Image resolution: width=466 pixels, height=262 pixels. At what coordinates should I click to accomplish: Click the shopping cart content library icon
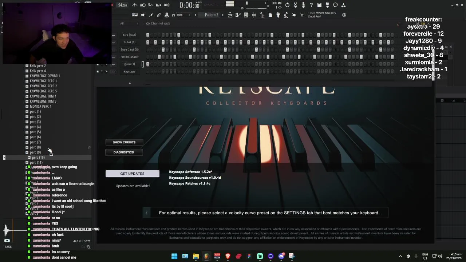pos(302,15)
